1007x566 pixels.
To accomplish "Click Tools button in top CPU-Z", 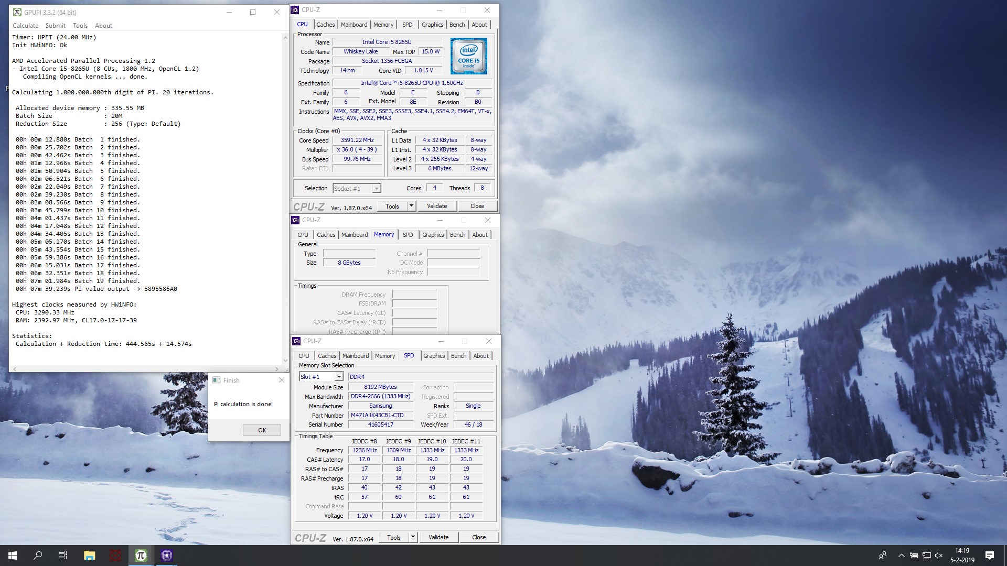I will 392,206.
